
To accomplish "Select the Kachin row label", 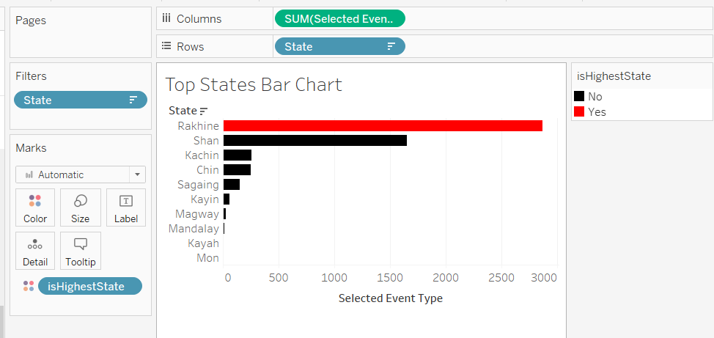I will pyautogui.click(x=202, y=155).
